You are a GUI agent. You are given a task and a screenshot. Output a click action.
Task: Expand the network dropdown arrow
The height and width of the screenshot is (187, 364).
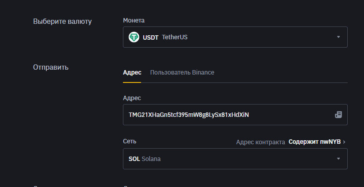[x=338, y=159]
